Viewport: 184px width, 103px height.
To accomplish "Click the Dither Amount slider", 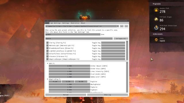I will pyautogui.click(x=69, y=66).
